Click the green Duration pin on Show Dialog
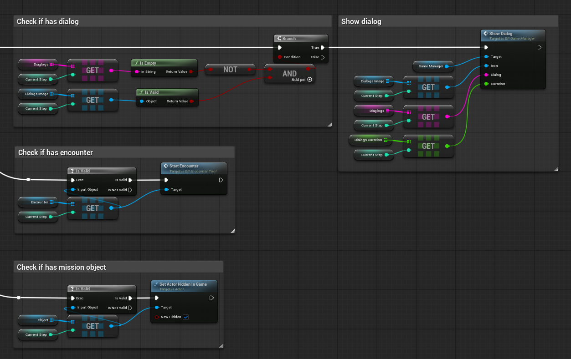Image resolution: width=571 pixels, height=359 pixels. (486, 84)
